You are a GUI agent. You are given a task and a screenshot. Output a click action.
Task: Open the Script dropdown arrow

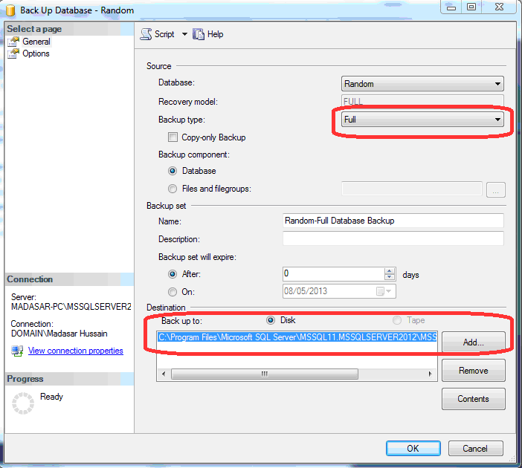[184, 34]
